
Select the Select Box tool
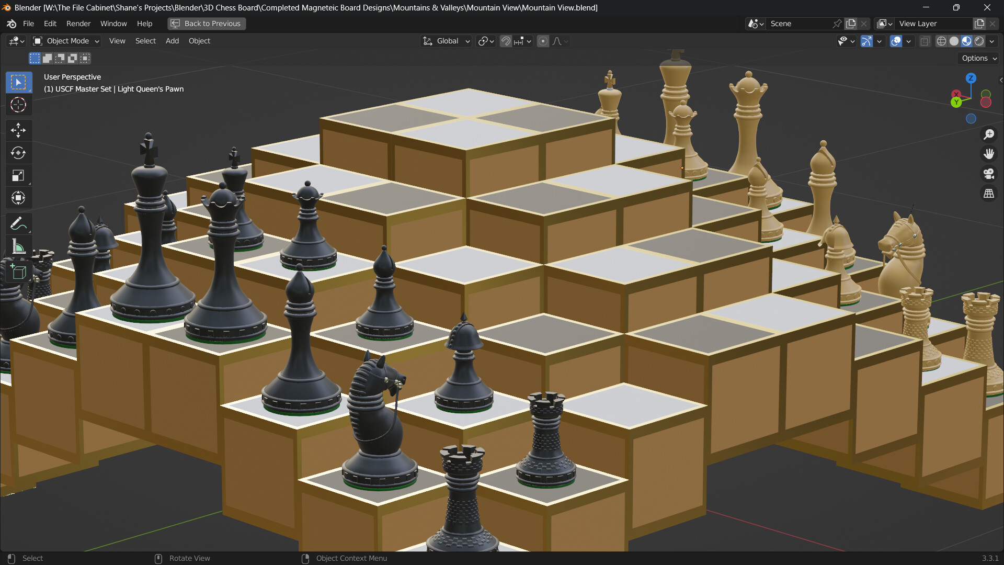(19, 82)
